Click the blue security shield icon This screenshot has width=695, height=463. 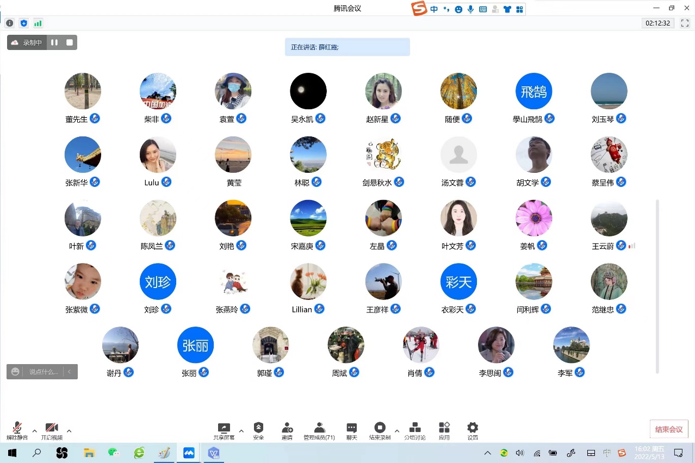coord(23,23)
